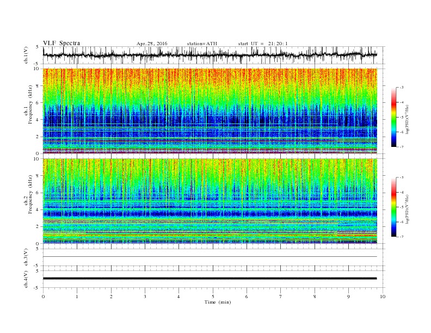
Task: Click the "ch.1(V)" waveform axis label
Action: pos(26,55)
